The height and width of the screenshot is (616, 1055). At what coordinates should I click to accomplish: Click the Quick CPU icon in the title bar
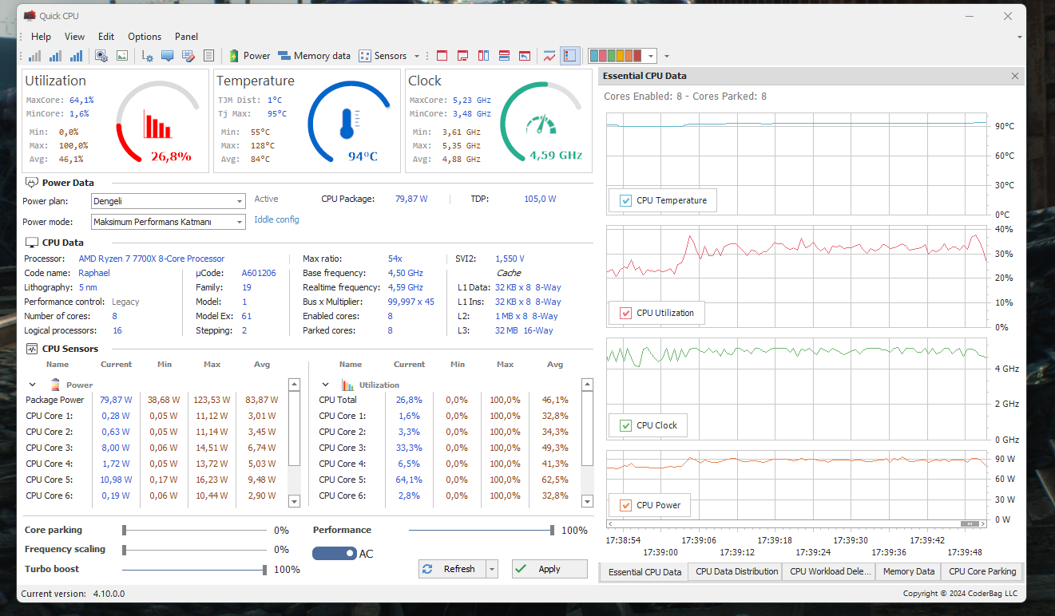[x=30, y=16]
